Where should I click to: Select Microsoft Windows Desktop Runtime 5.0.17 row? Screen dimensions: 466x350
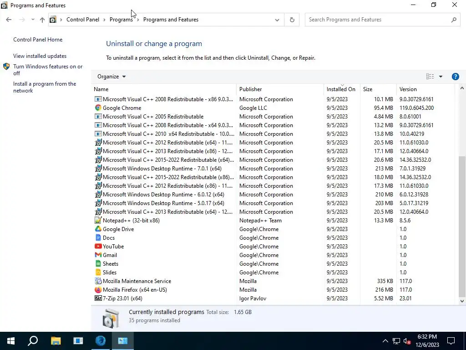(x=273, y=203)
